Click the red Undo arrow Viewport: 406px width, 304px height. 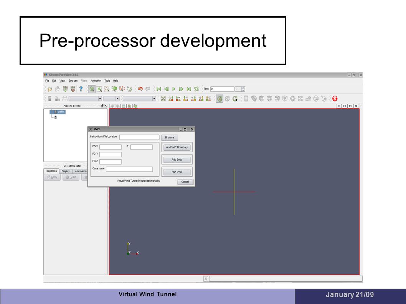(140, 89)
